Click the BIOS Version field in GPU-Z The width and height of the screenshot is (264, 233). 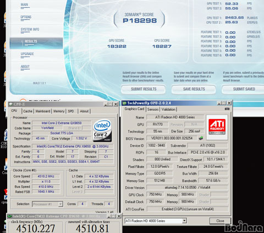point(172,138)
